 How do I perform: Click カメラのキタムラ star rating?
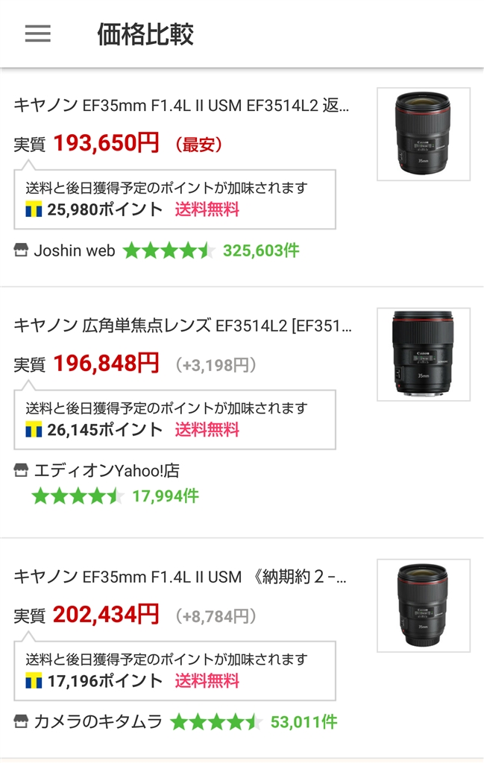click(x=216, y=721)
